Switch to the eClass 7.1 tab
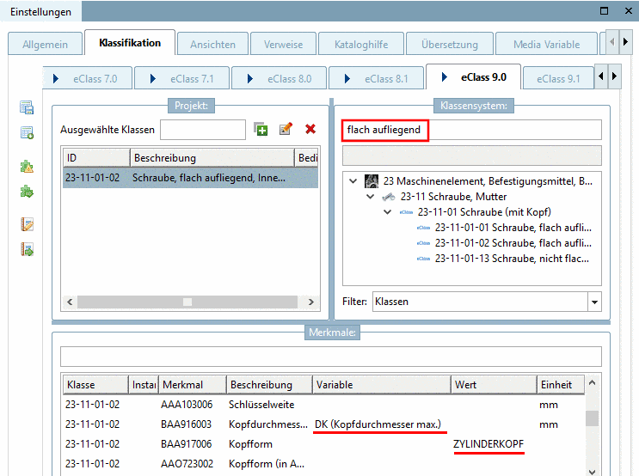This screenshot has height=476, width=639. pos(181,78)
